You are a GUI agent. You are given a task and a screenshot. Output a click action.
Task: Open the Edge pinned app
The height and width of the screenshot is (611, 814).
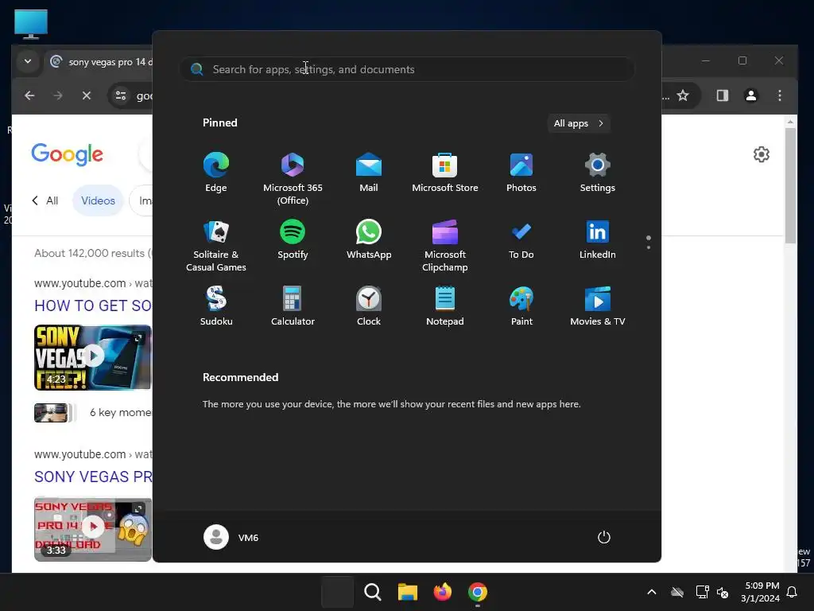pyautogui.click(x=216, y=173)
